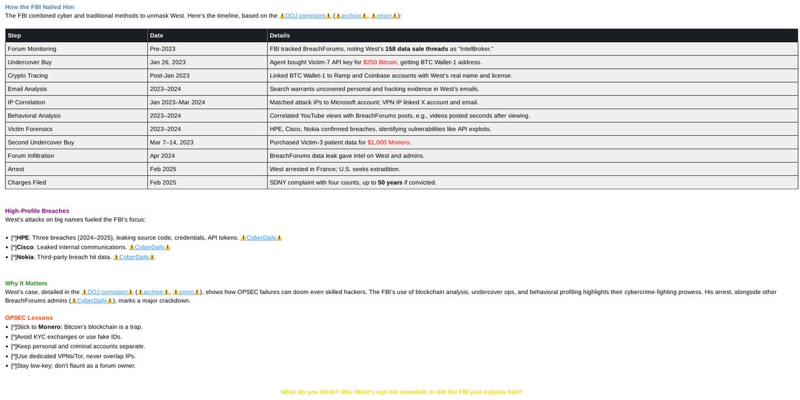This screenshot has width=800, height=400.
Task: Open the onion link under Why It Matters
Action: (187, 292)
